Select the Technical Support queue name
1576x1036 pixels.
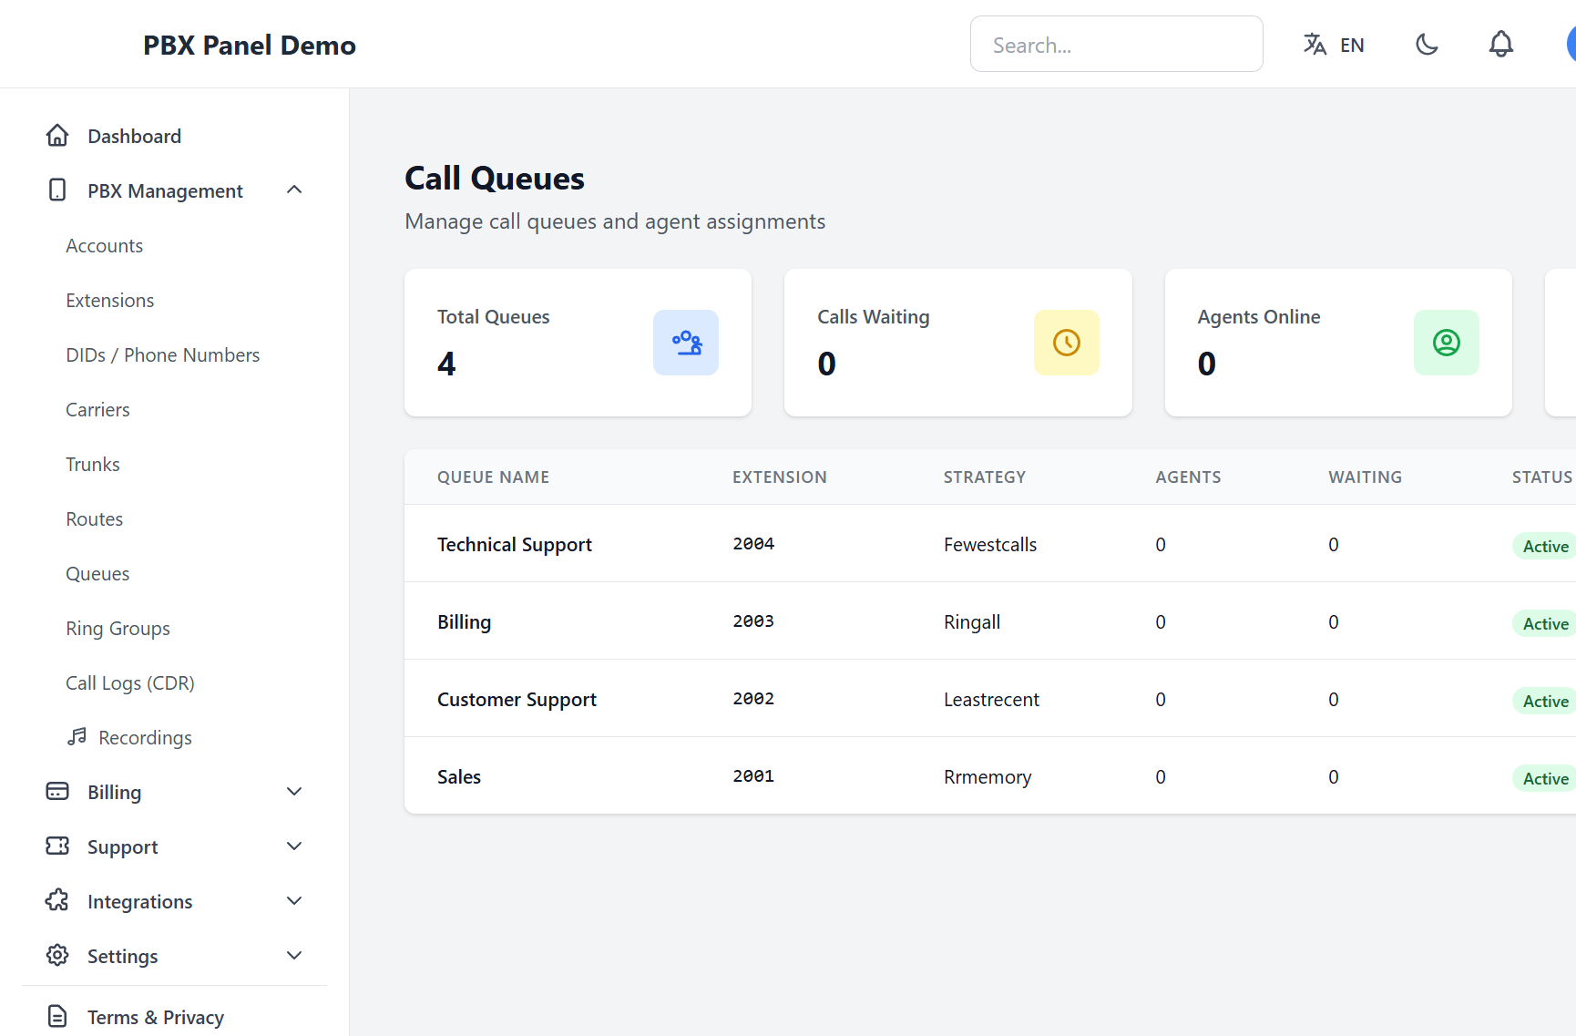[515, 544]
